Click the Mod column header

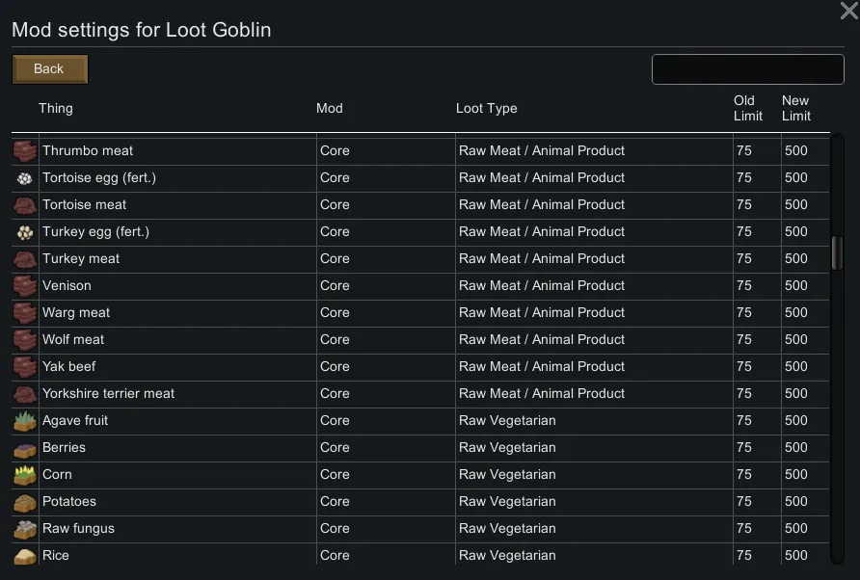coord(330,108)
